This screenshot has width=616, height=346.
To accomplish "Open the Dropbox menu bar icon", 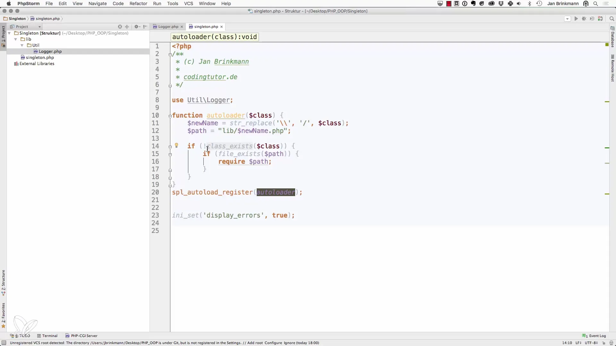I will pos(501,4).
